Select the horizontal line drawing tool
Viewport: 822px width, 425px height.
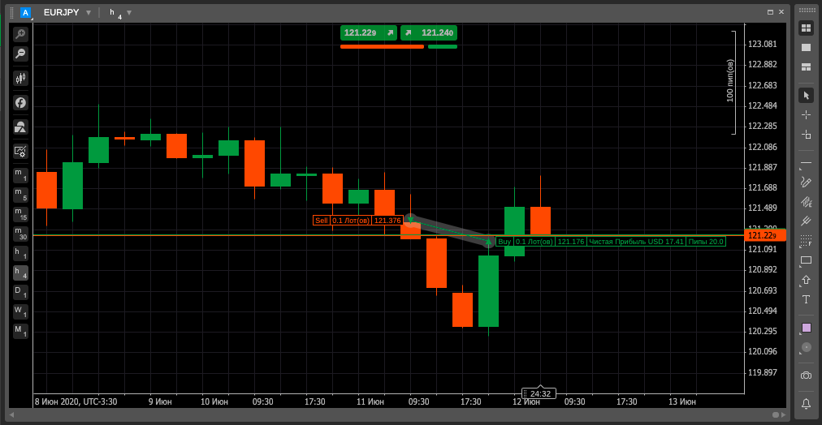(807, 165)
